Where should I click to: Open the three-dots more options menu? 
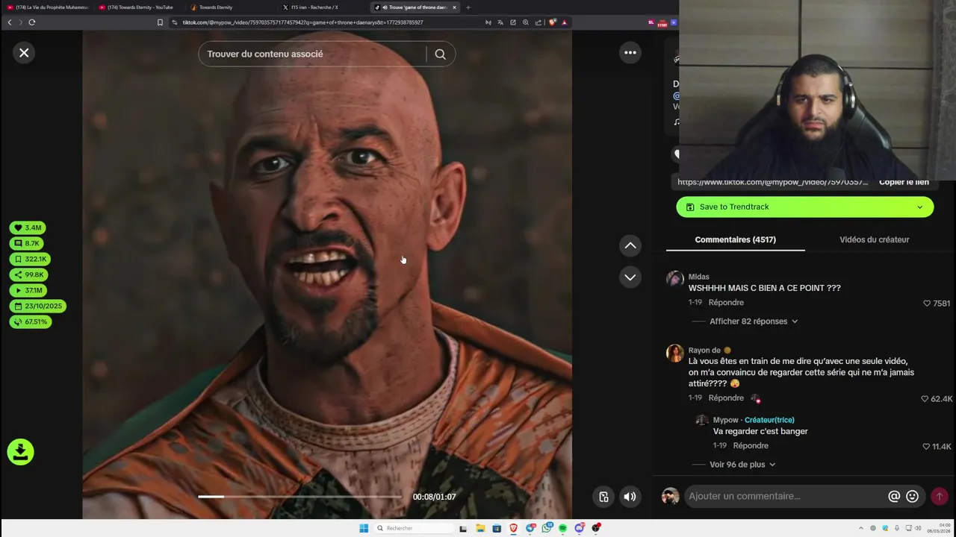[630, 52]
